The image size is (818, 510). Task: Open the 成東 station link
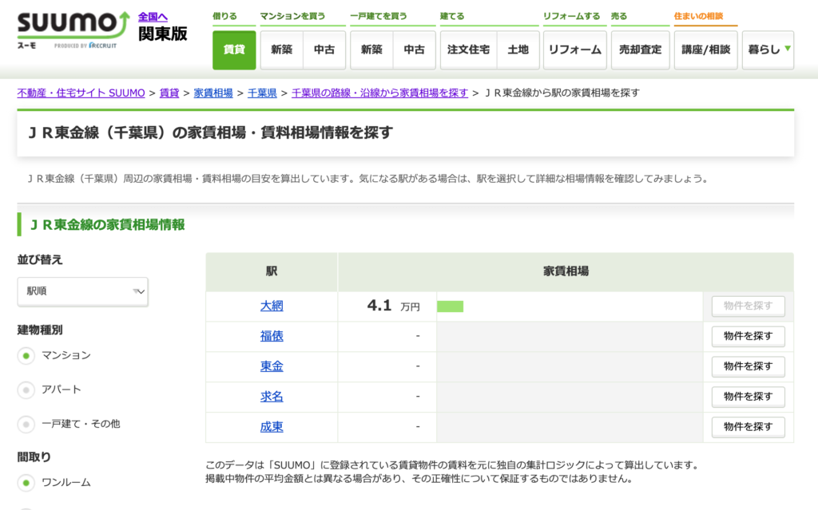click(x=272, y=427)
